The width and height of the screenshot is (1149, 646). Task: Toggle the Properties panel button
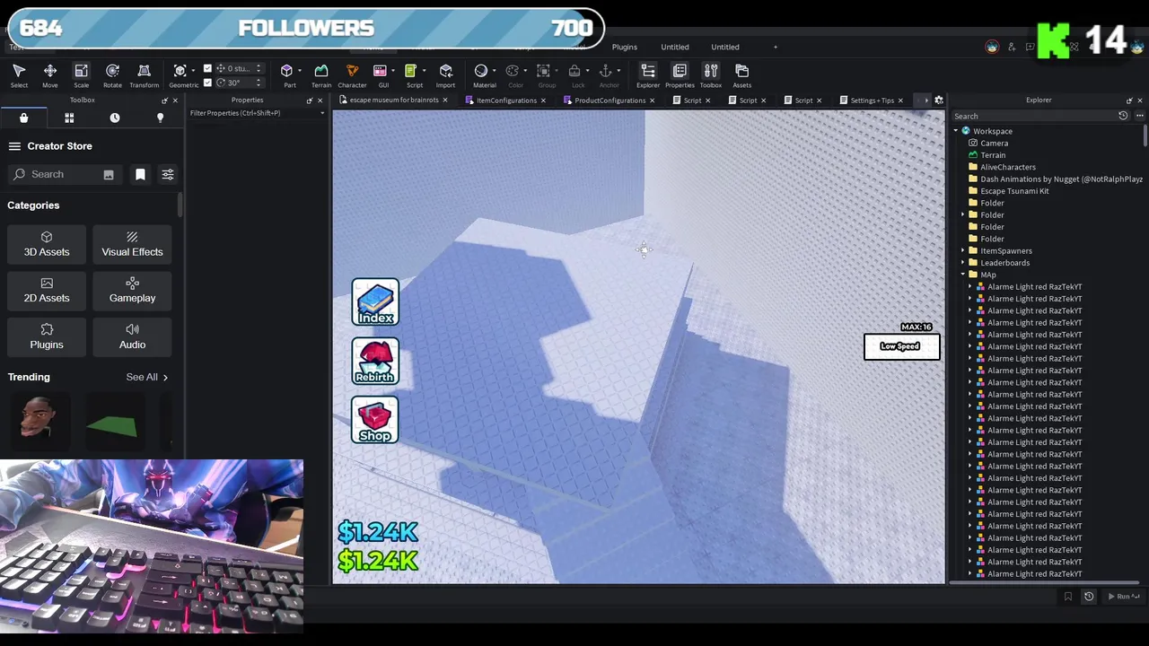tap(680, 75)
